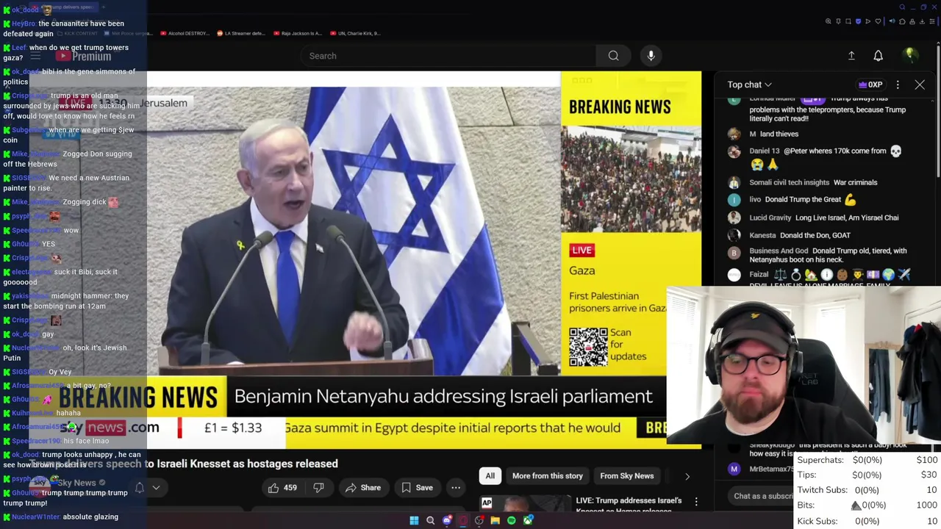Open Raja Jackson Is A... bookmark

click(x=297, y=33)
